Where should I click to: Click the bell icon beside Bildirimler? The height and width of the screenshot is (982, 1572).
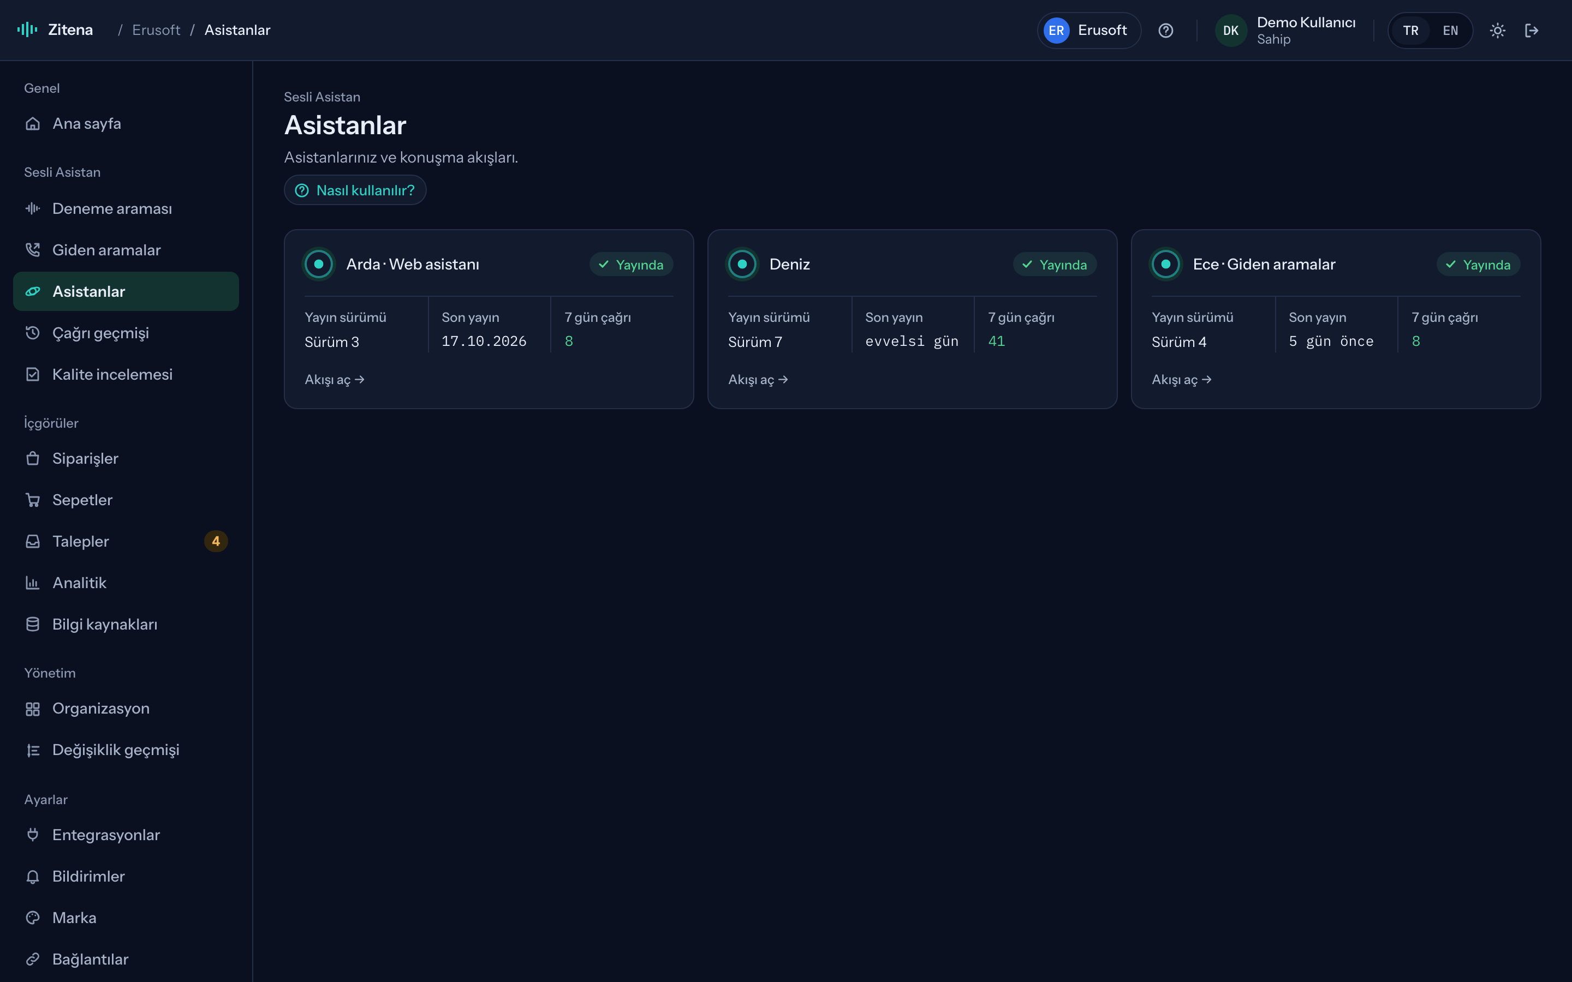(x=33, y=876)
